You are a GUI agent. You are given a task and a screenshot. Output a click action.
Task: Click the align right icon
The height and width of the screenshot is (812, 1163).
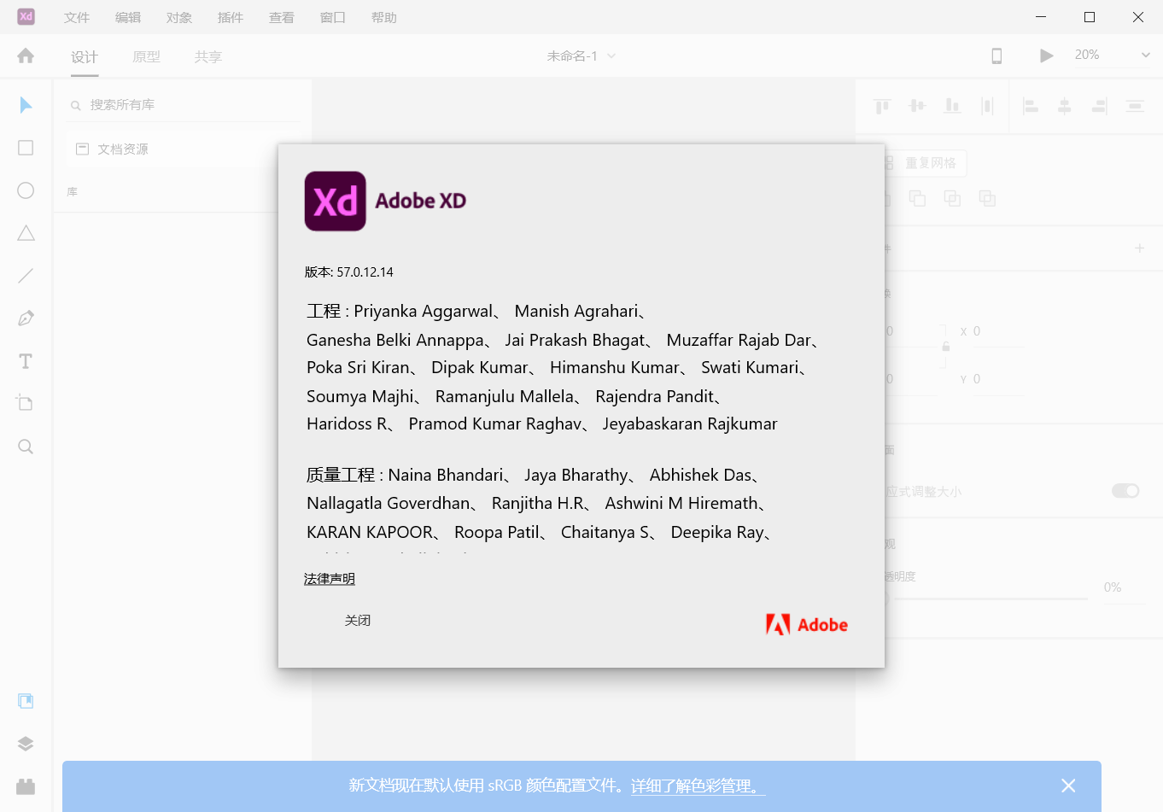tap(1099, 106)
